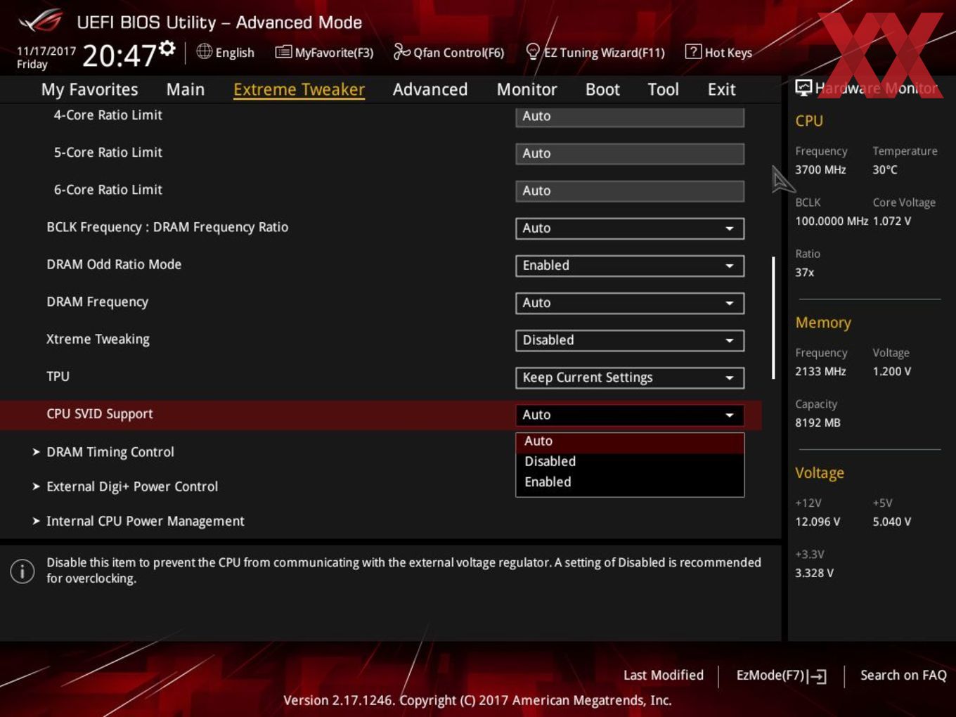Image resolution: width=956 pixels, height=717 pixels.
Task: Open the Tool tab
Action: click(x=663, y=89)
